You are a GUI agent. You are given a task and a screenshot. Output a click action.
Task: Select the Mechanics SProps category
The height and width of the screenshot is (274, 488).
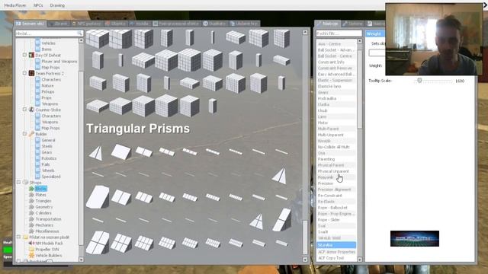point(44,225)
